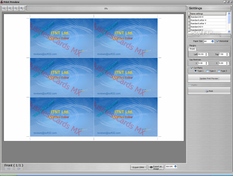Viewport: 233px width, 176px height.
Task: Switch to the Front margins tab
Action: pos(192,49)
